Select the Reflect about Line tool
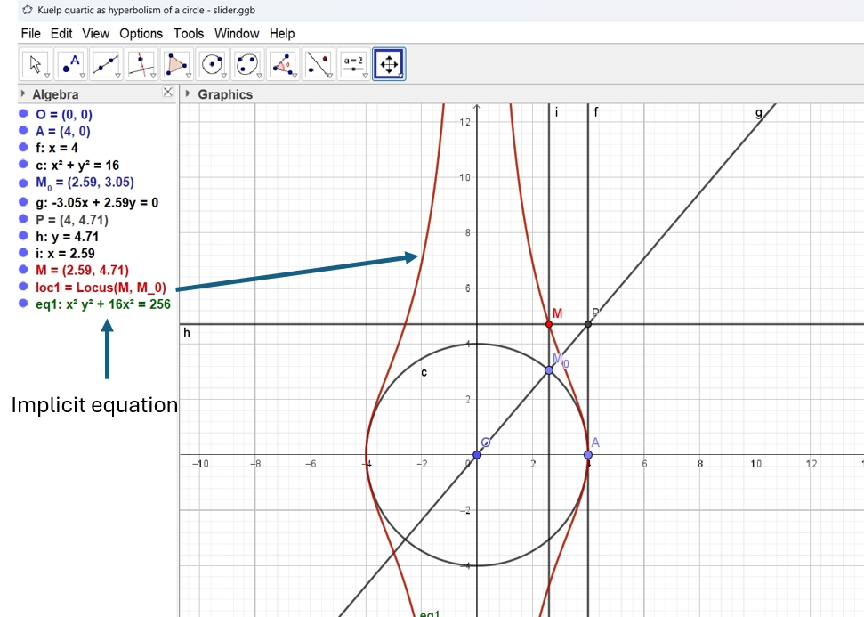The width and height of the screenshot is (864, 617). [x=318, y=64]
